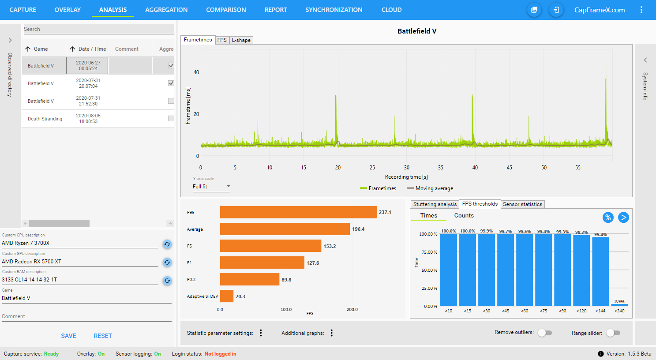The width and height of the screenshot is (656, 360).
Task: Click the Custom RAM description field
Action: (x=80, y=280)
